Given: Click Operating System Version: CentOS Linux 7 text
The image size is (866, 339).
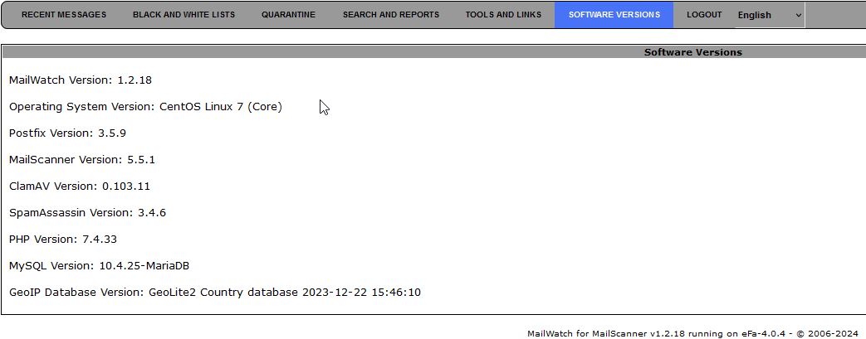Looking at the screenshot, I should pos(146,106).
